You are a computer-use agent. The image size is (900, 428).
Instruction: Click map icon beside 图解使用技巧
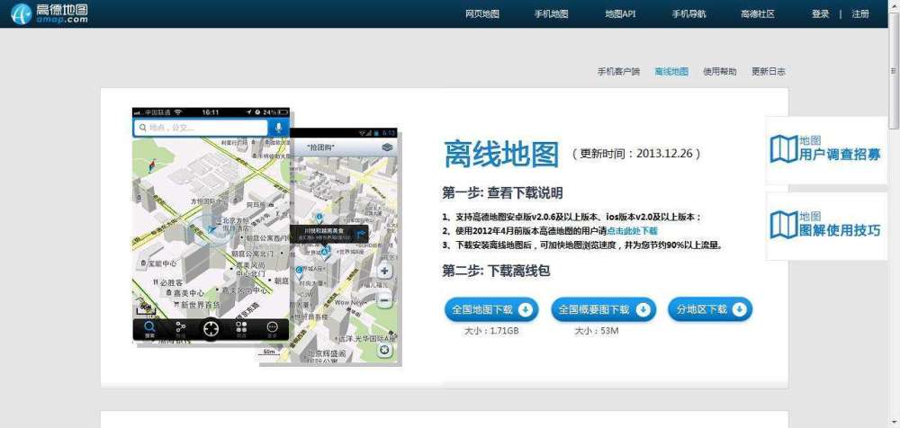(x=784, y=225)
